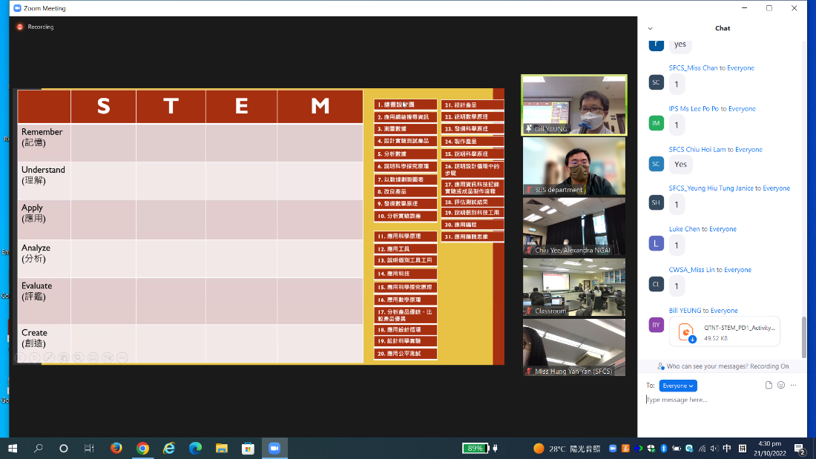Click the volume speaker icon in tray
The width and height of the screenshot is (816, 459).
714,449
